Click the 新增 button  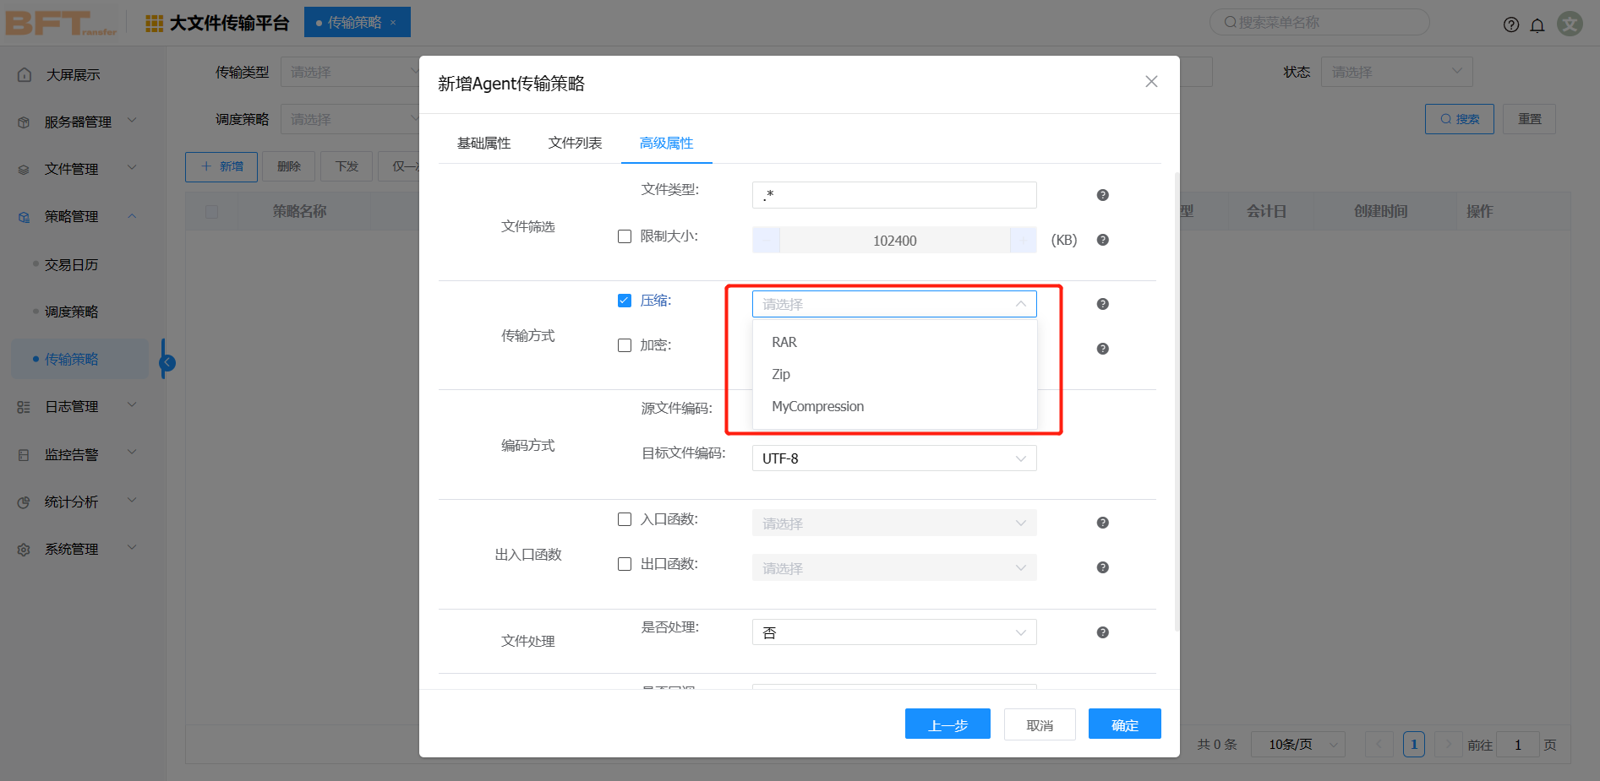(x=221, y=166)
